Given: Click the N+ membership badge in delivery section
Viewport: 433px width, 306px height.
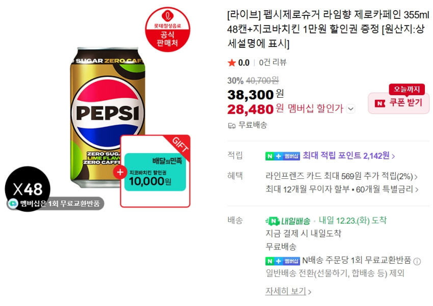Looking at the screenshot, I should pos(283,261).
